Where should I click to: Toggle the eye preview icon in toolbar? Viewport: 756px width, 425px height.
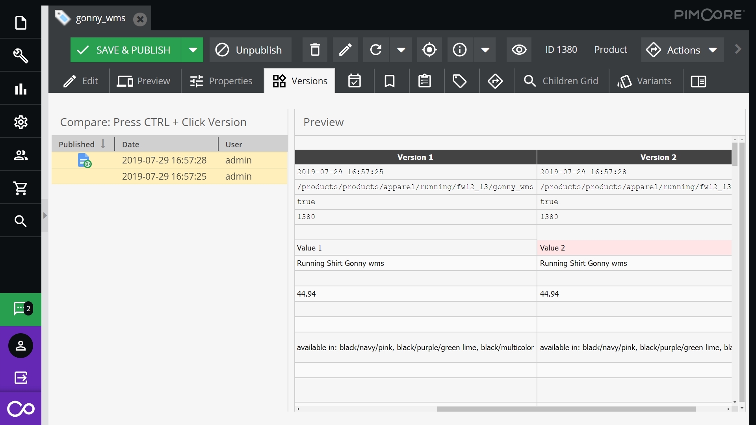519,50
